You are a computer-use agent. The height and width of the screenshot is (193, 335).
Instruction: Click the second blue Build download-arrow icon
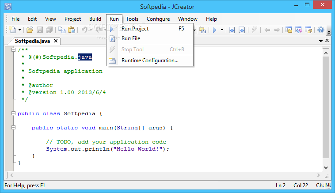click(242, 30)
